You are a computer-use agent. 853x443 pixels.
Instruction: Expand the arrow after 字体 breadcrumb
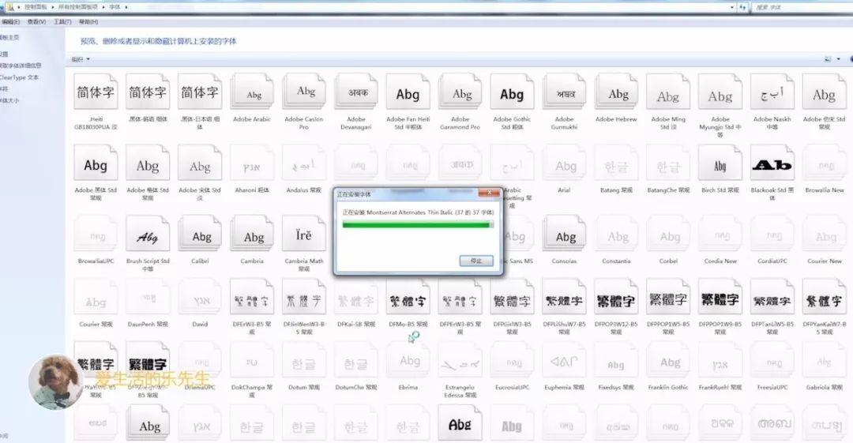[126, 7]
